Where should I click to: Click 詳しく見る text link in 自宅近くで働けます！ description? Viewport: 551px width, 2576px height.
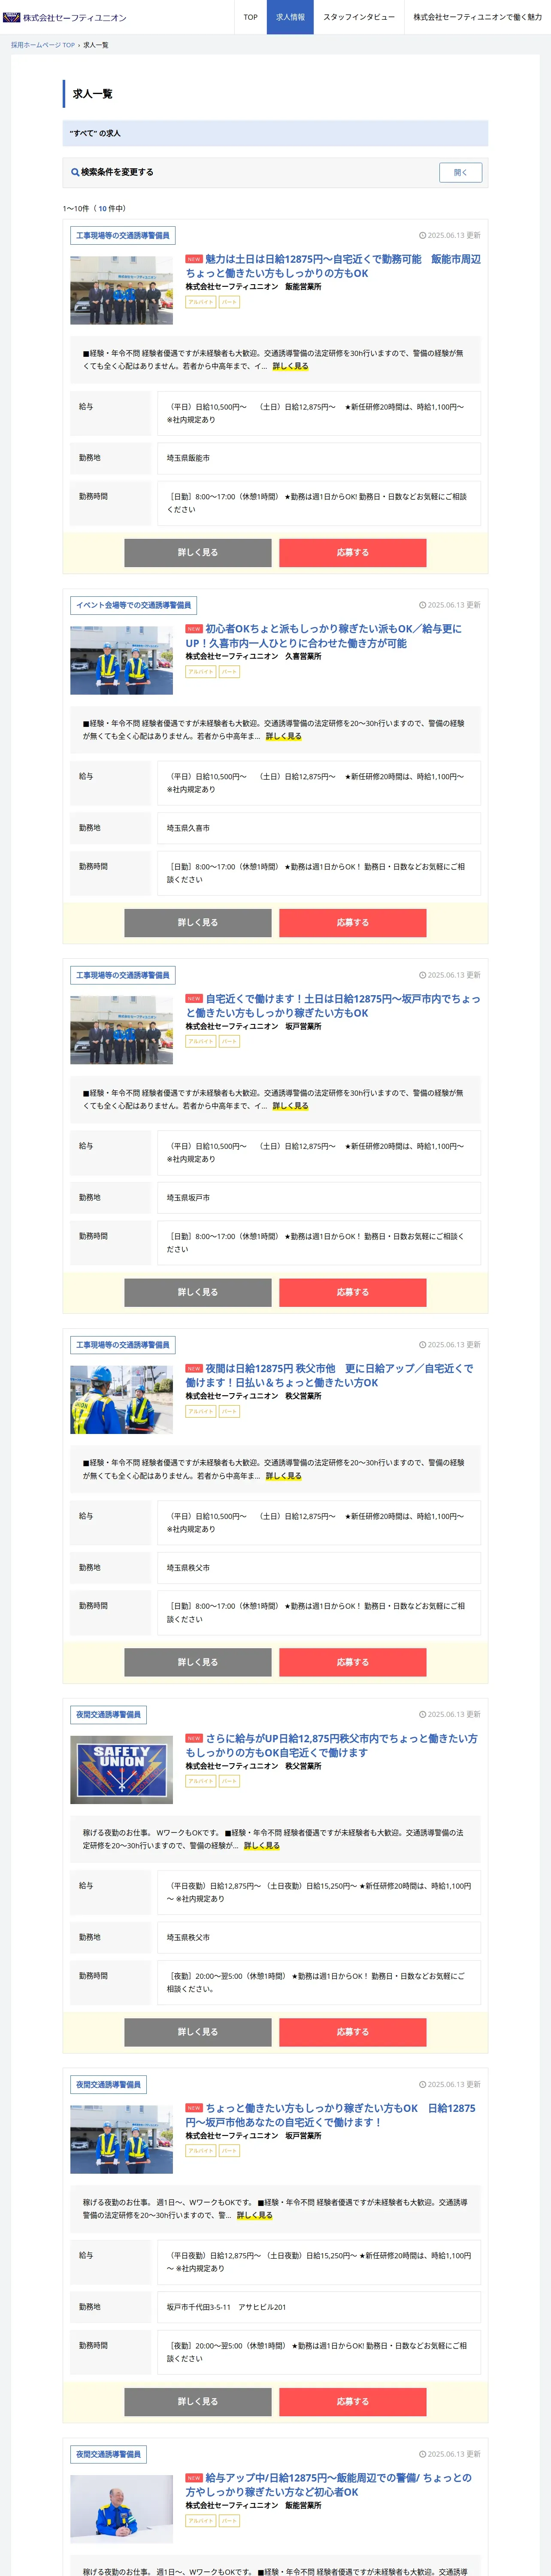[x=290, y=1106]
